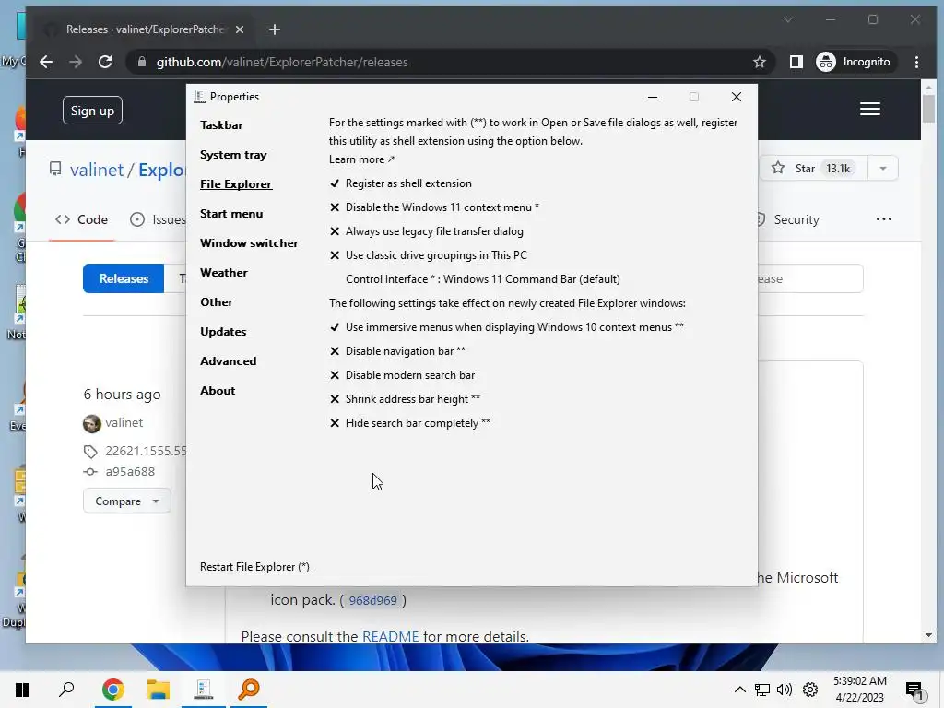This screenshot has width=944, height=708.
Task: Open orange magnifier app in taskbar
Action: click(249, 690)
